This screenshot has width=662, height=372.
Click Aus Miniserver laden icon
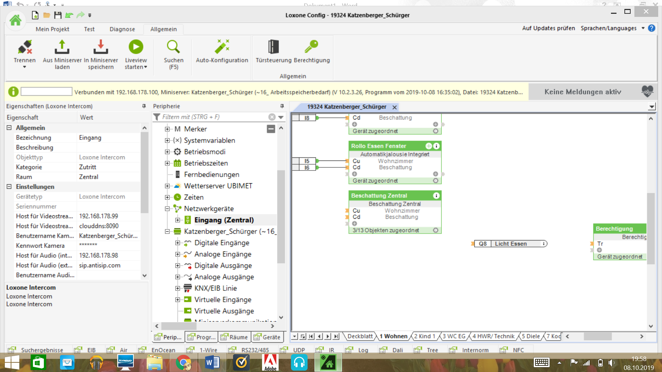62,47
